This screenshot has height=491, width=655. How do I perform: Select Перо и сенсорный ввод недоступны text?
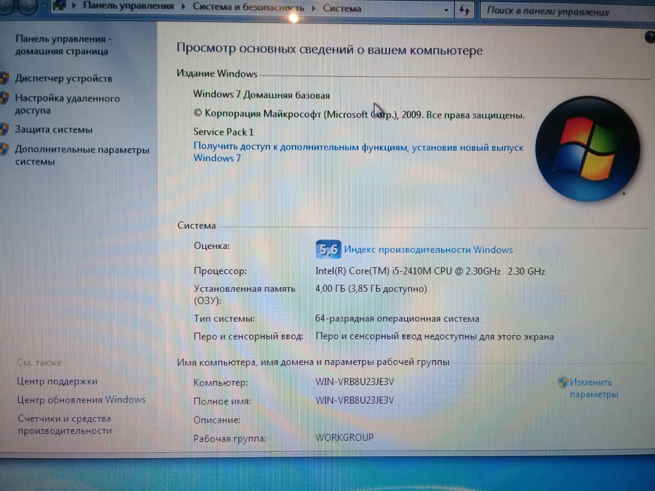point(434,337)
